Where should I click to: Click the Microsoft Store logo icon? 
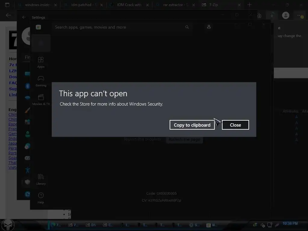pos(38,27)
